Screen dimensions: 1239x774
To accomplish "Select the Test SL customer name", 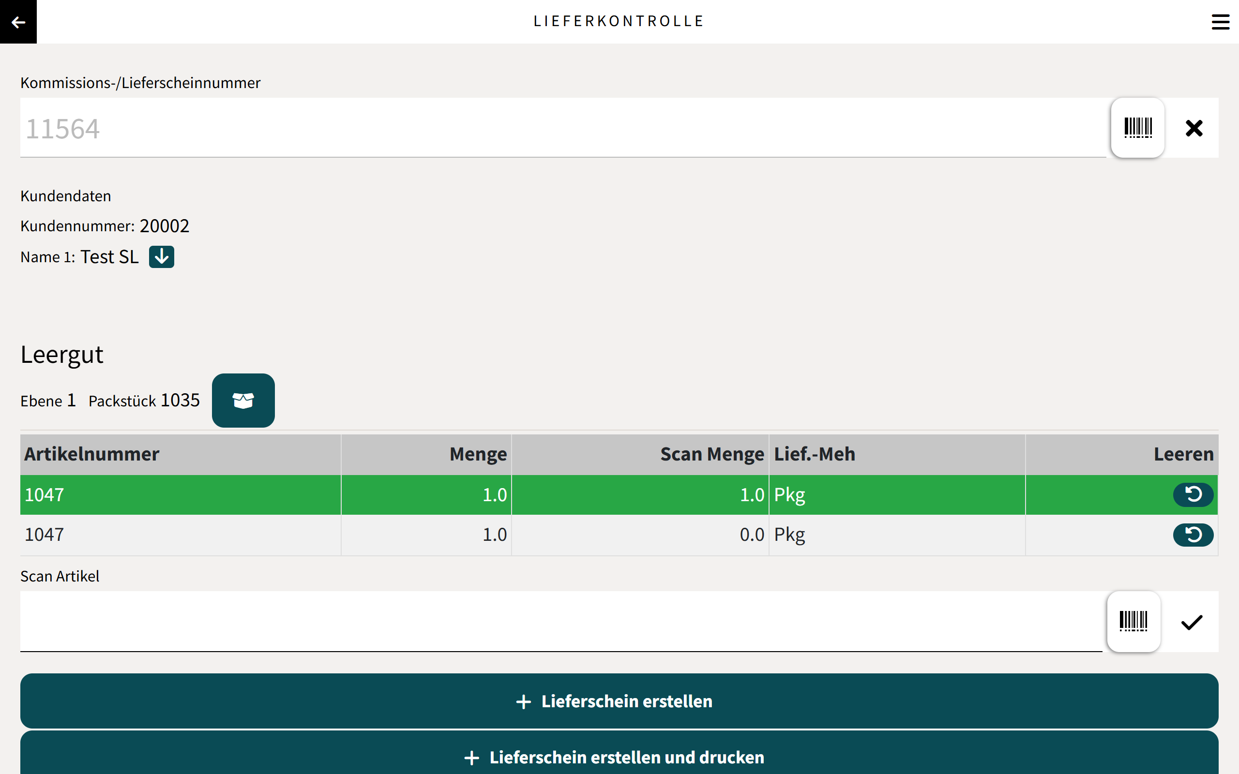I will tap(109, 256).
